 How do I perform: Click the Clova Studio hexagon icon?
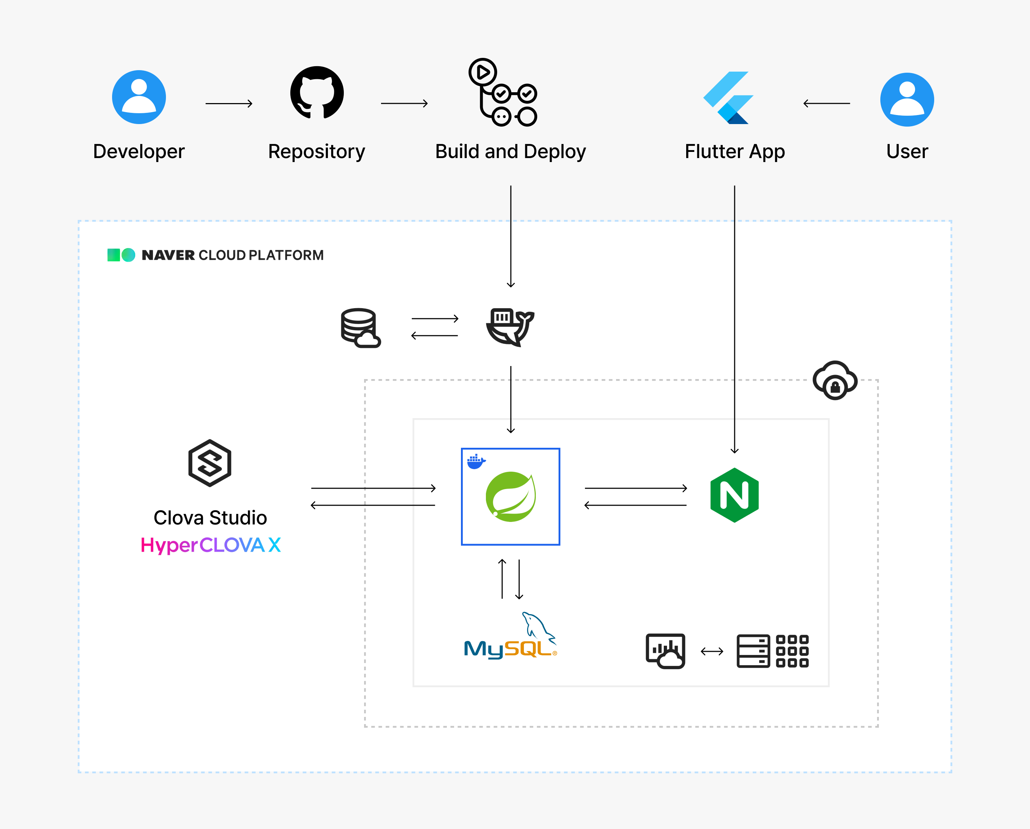[210, 463]
